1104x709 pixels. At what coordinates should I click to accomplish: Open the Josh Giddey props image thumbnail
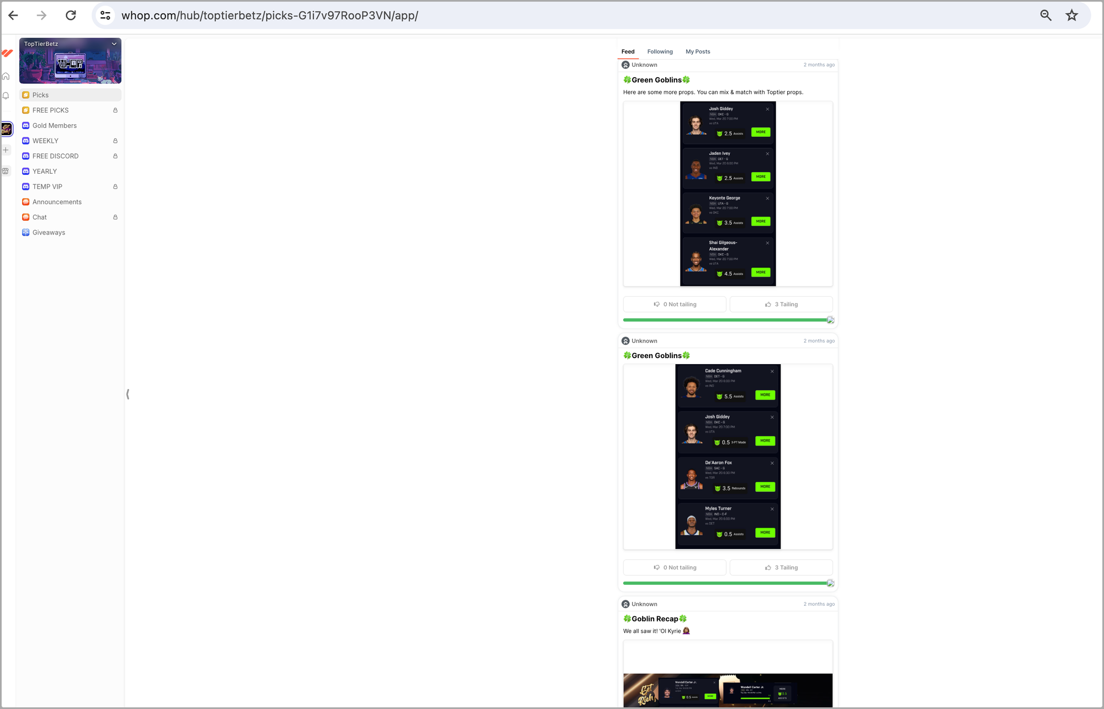tap(728, 194)
